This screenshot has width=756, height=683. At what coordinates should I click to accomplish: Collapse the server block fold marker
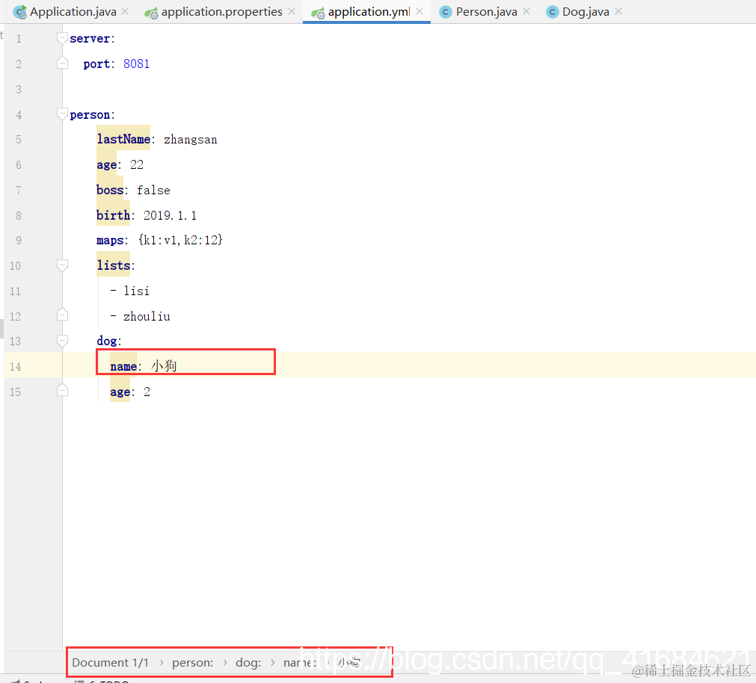[62, 39]
